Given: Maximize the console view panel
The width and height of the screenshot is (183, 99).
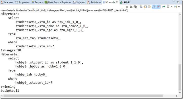Looking at the screenshot, I should 178,2.
